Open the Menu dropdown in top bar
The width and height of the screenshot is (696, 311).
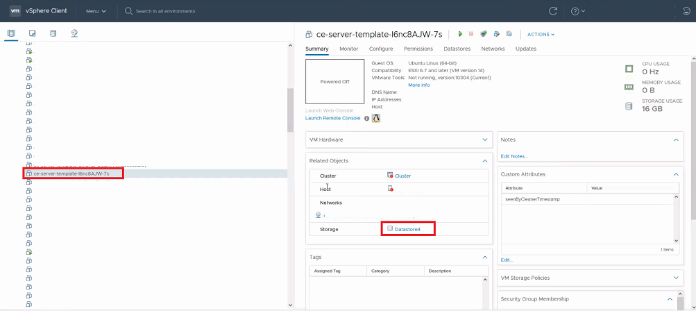tap(96, 11)
